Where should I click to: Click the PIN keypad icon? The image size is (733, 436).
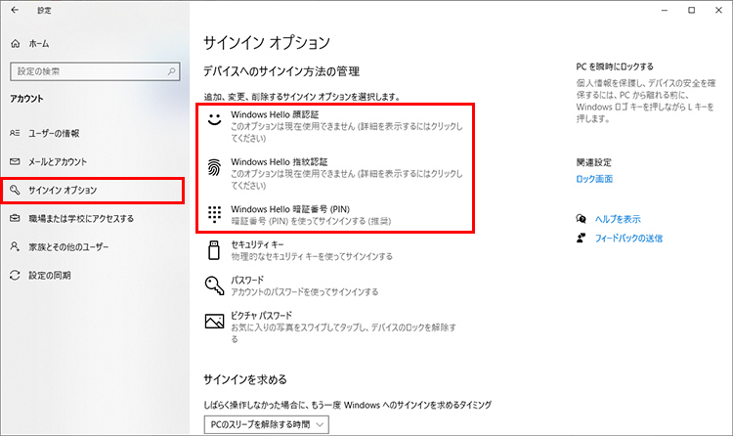pos(215,214)
